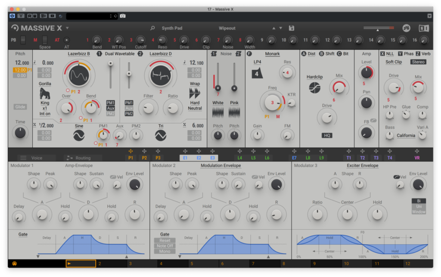Image resolution: width=441 pixels, height=277 pixels.
Task: Click the White noise waveform display
Action: [x=217, y=112]
